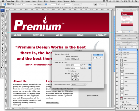
Task: Select the History Brush tool
Action: tap(2, 35)
